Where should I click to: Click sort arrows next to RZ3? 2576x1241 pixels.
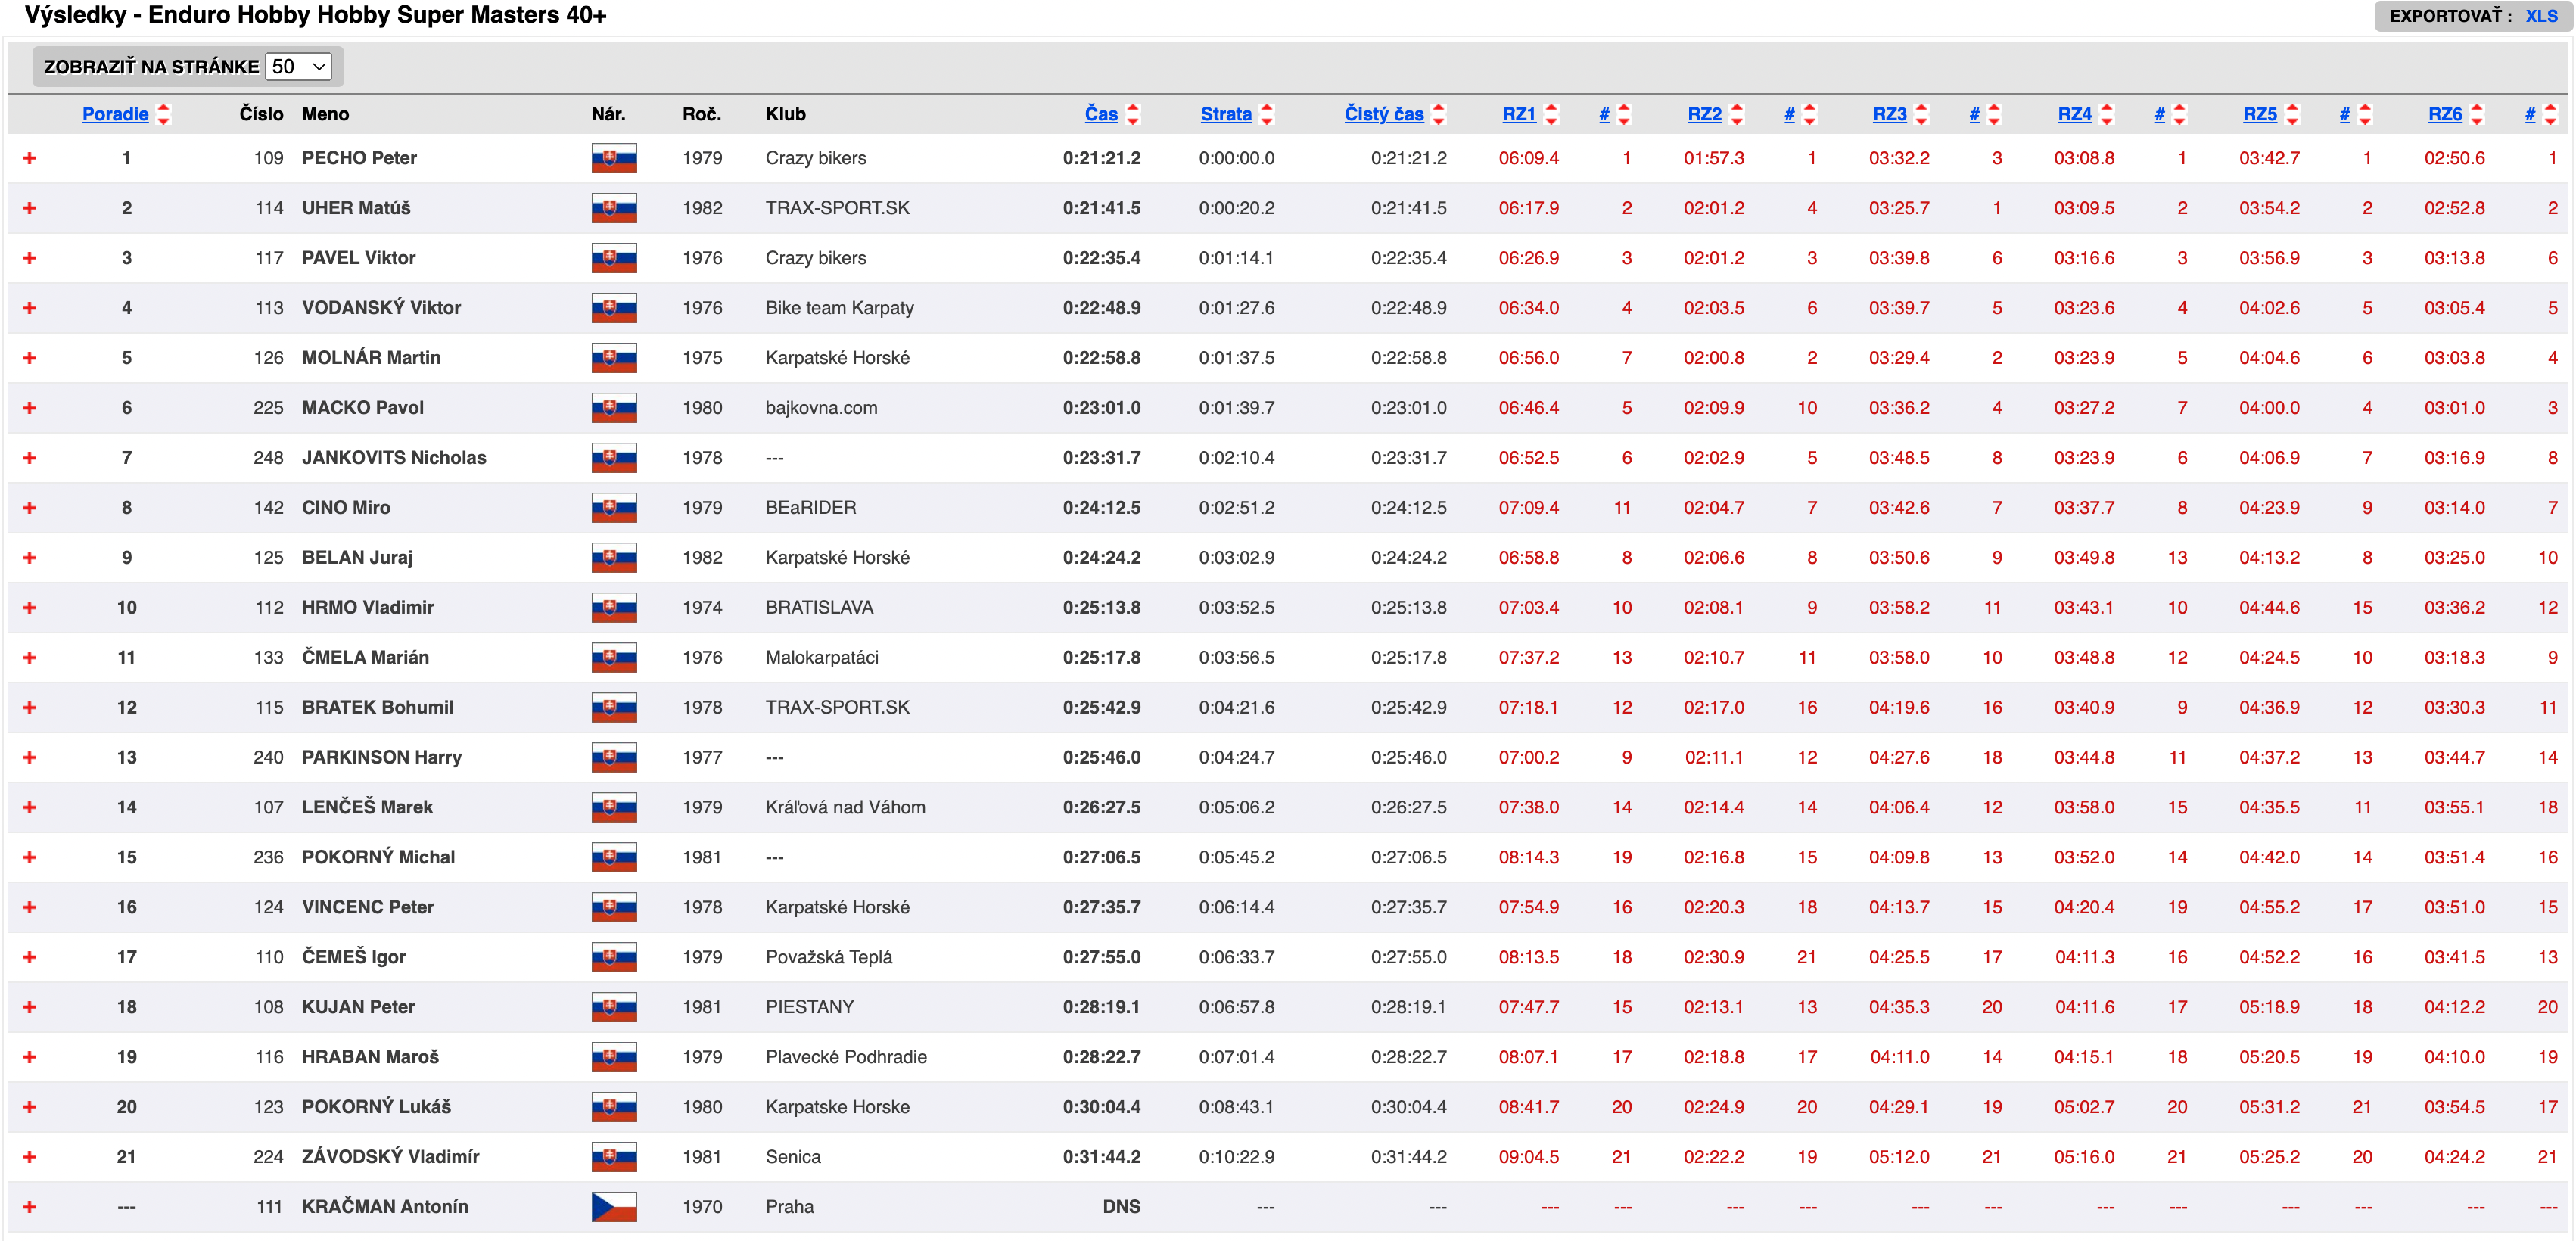tap(1922, 114)
